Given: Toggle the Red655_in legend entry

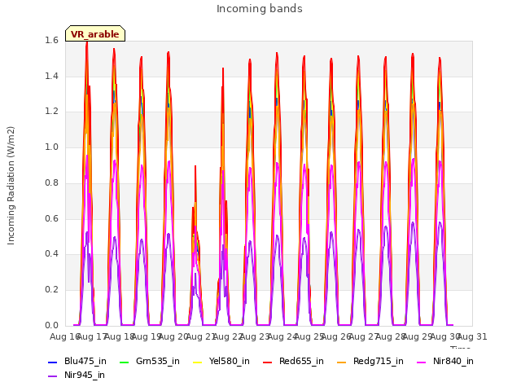Looking at the screenshot, I should pos(293,361).
